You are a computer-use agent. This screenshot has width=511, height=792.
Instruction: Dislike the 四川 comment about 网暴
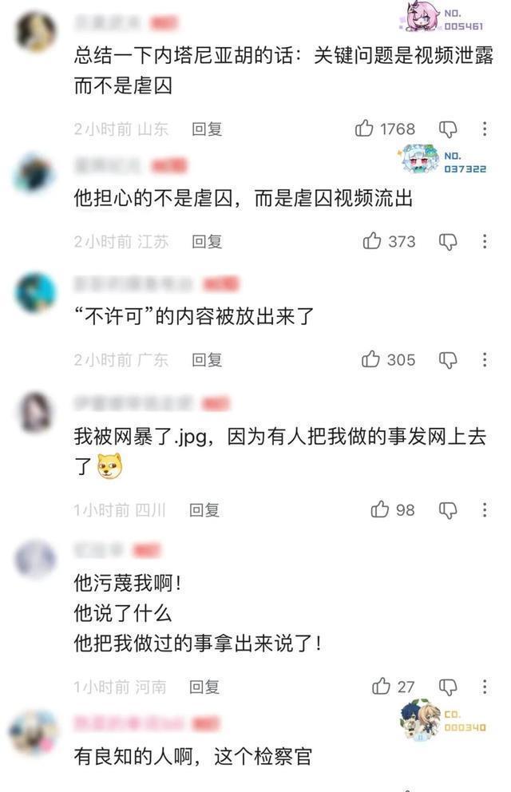coord(447,510)
